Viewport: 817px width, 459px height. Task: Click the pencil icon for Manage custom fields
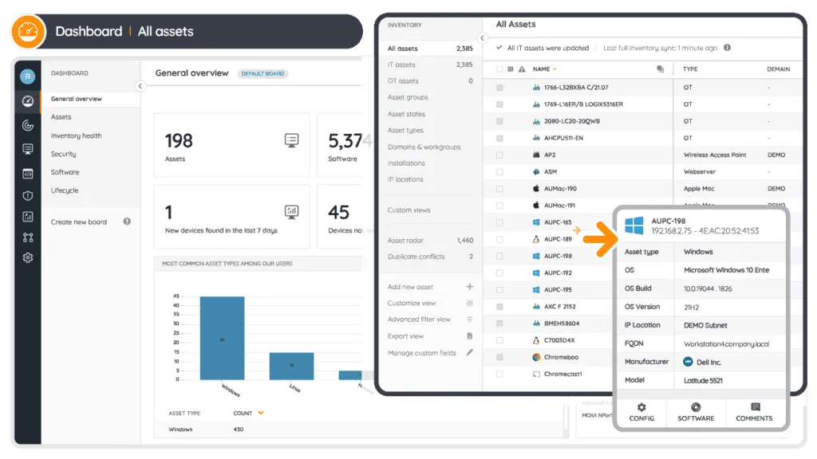469,352
